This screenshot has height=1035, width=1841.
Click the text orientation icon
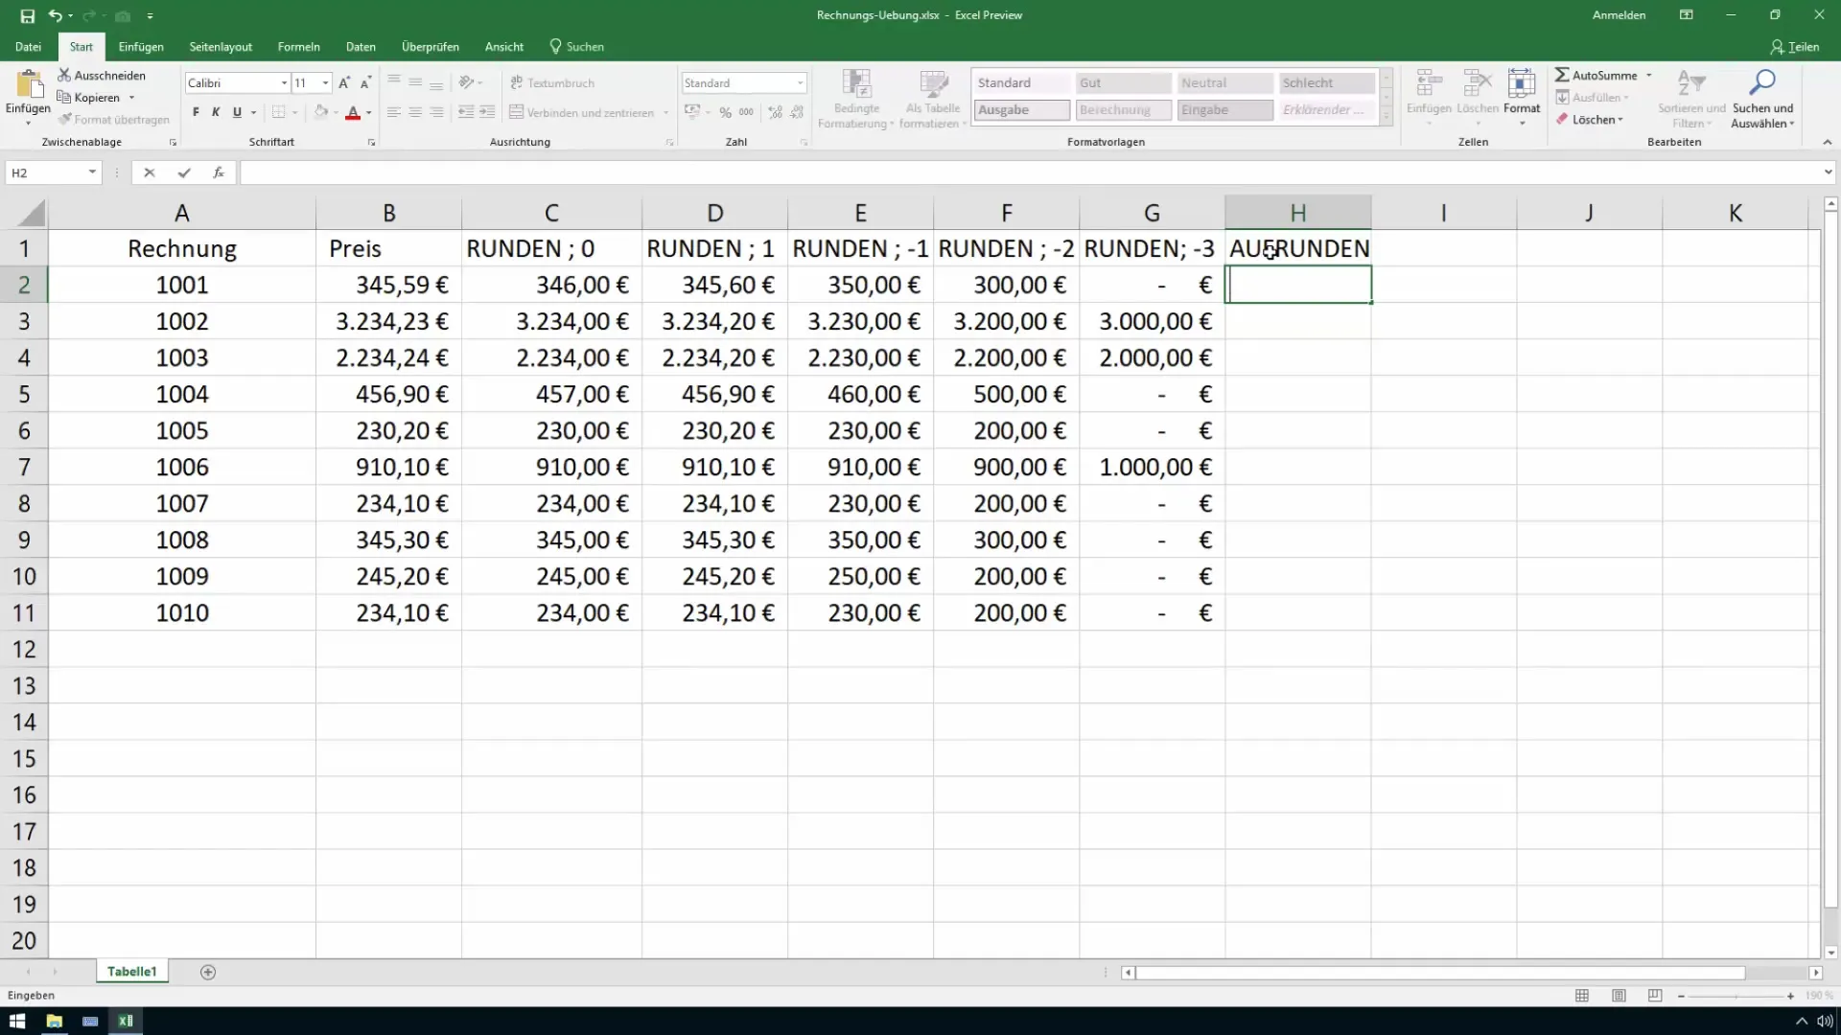coord(467,82)
